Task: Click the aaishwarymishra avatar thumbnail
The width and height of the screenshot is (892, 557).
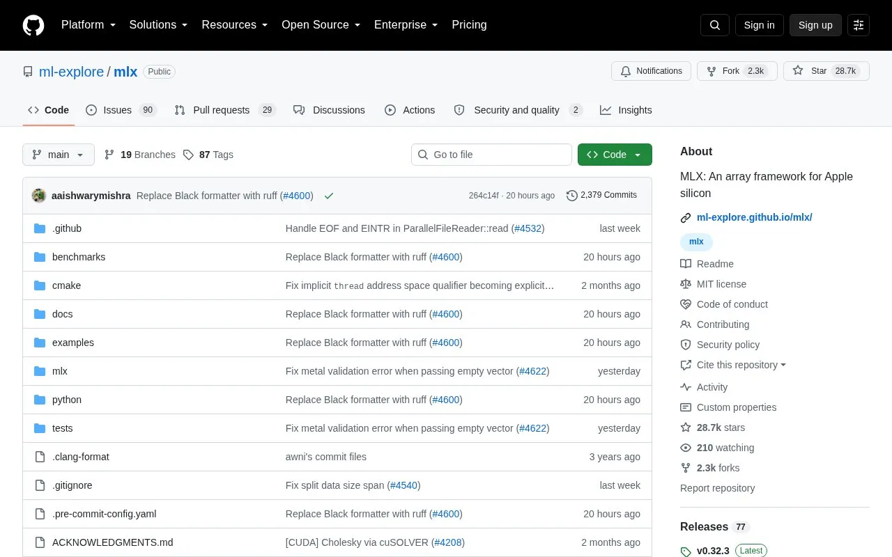Action: point(39,196)
